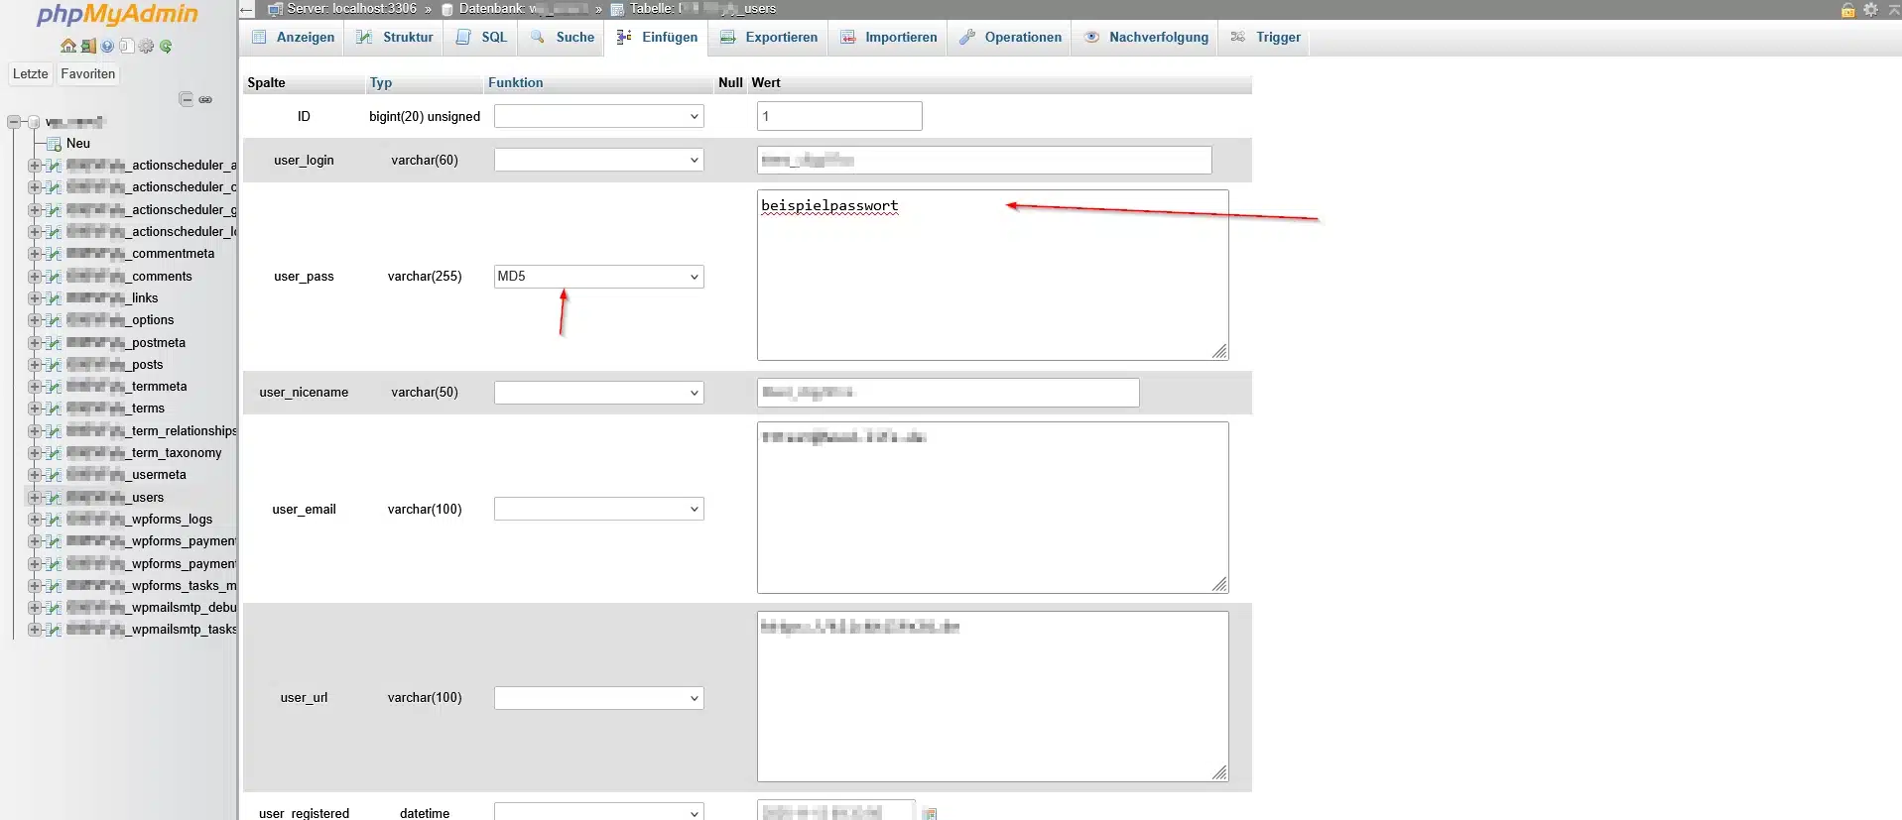Viewport: 1902px width, 820px height.
Task: Open page settings gear in top bar
Action: 1870,9
